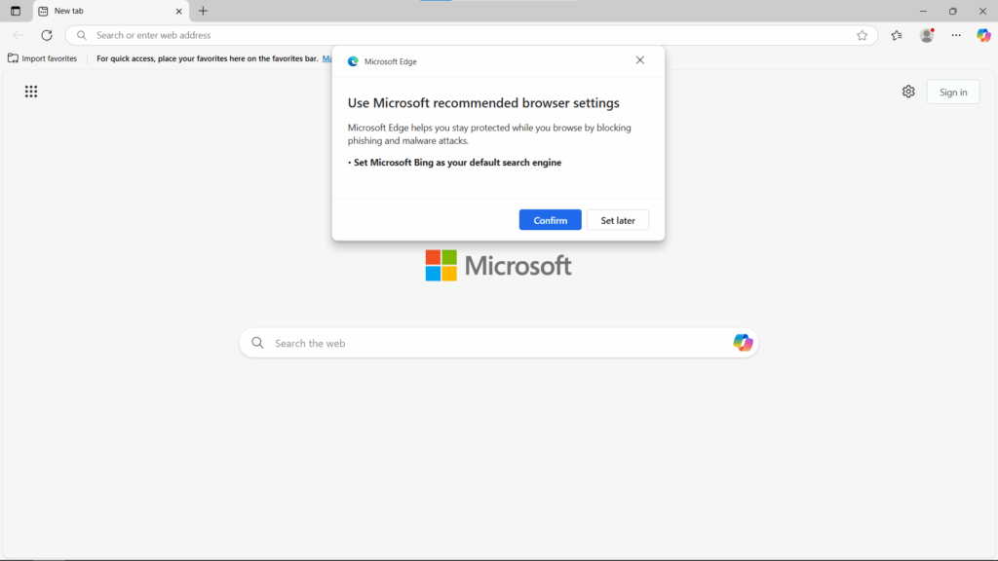The width and height of the screenshot is (998, 561).
Task: Open a new tab with plus button
Action: 203,11
